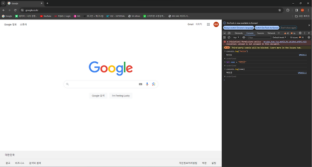Open DevTools settings gear in tab bar
The height and width of the screenshot is (167, 312).
[x=300, y=33]
